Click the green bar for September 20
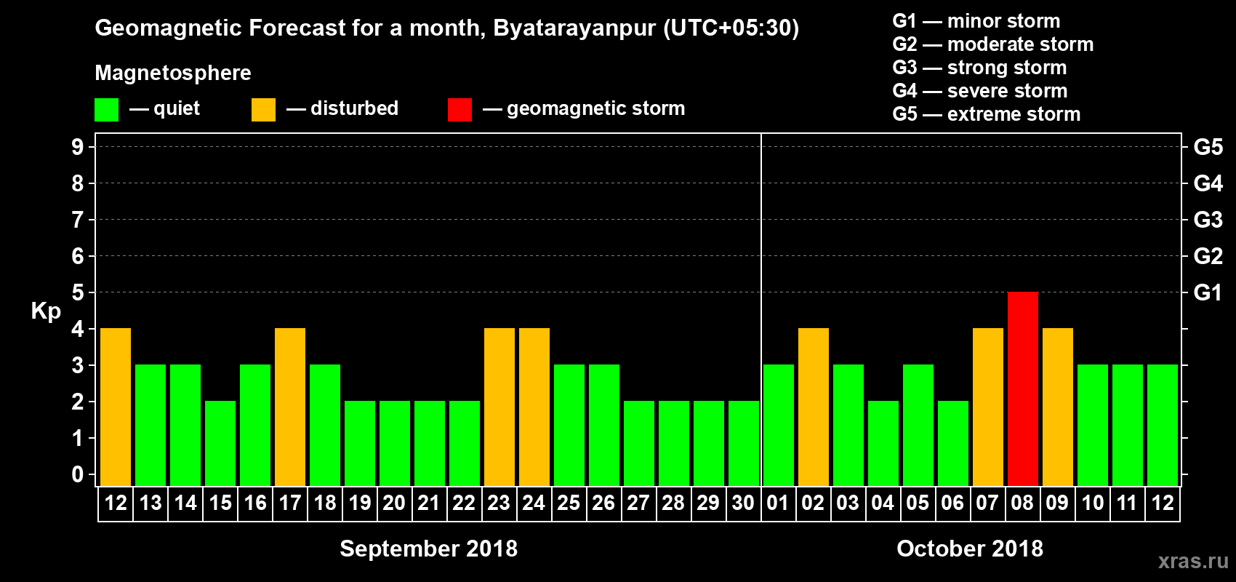This screenshot has width=1236, height=582. pos(395,443)
